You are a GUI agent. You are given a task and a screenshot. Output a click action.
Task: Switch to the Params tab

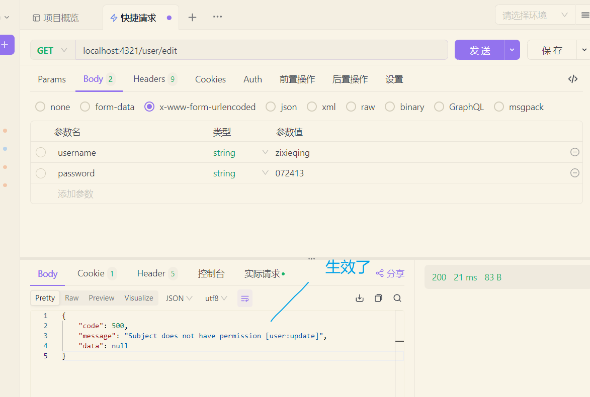pyautogui.click(x=52, y=79)
